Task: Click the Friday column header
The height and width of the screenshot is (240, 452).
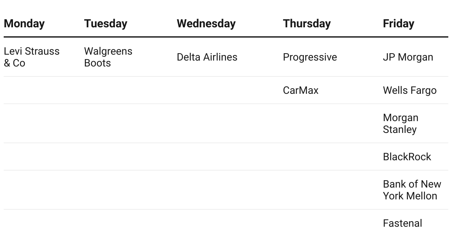Action: click(398, 24)
